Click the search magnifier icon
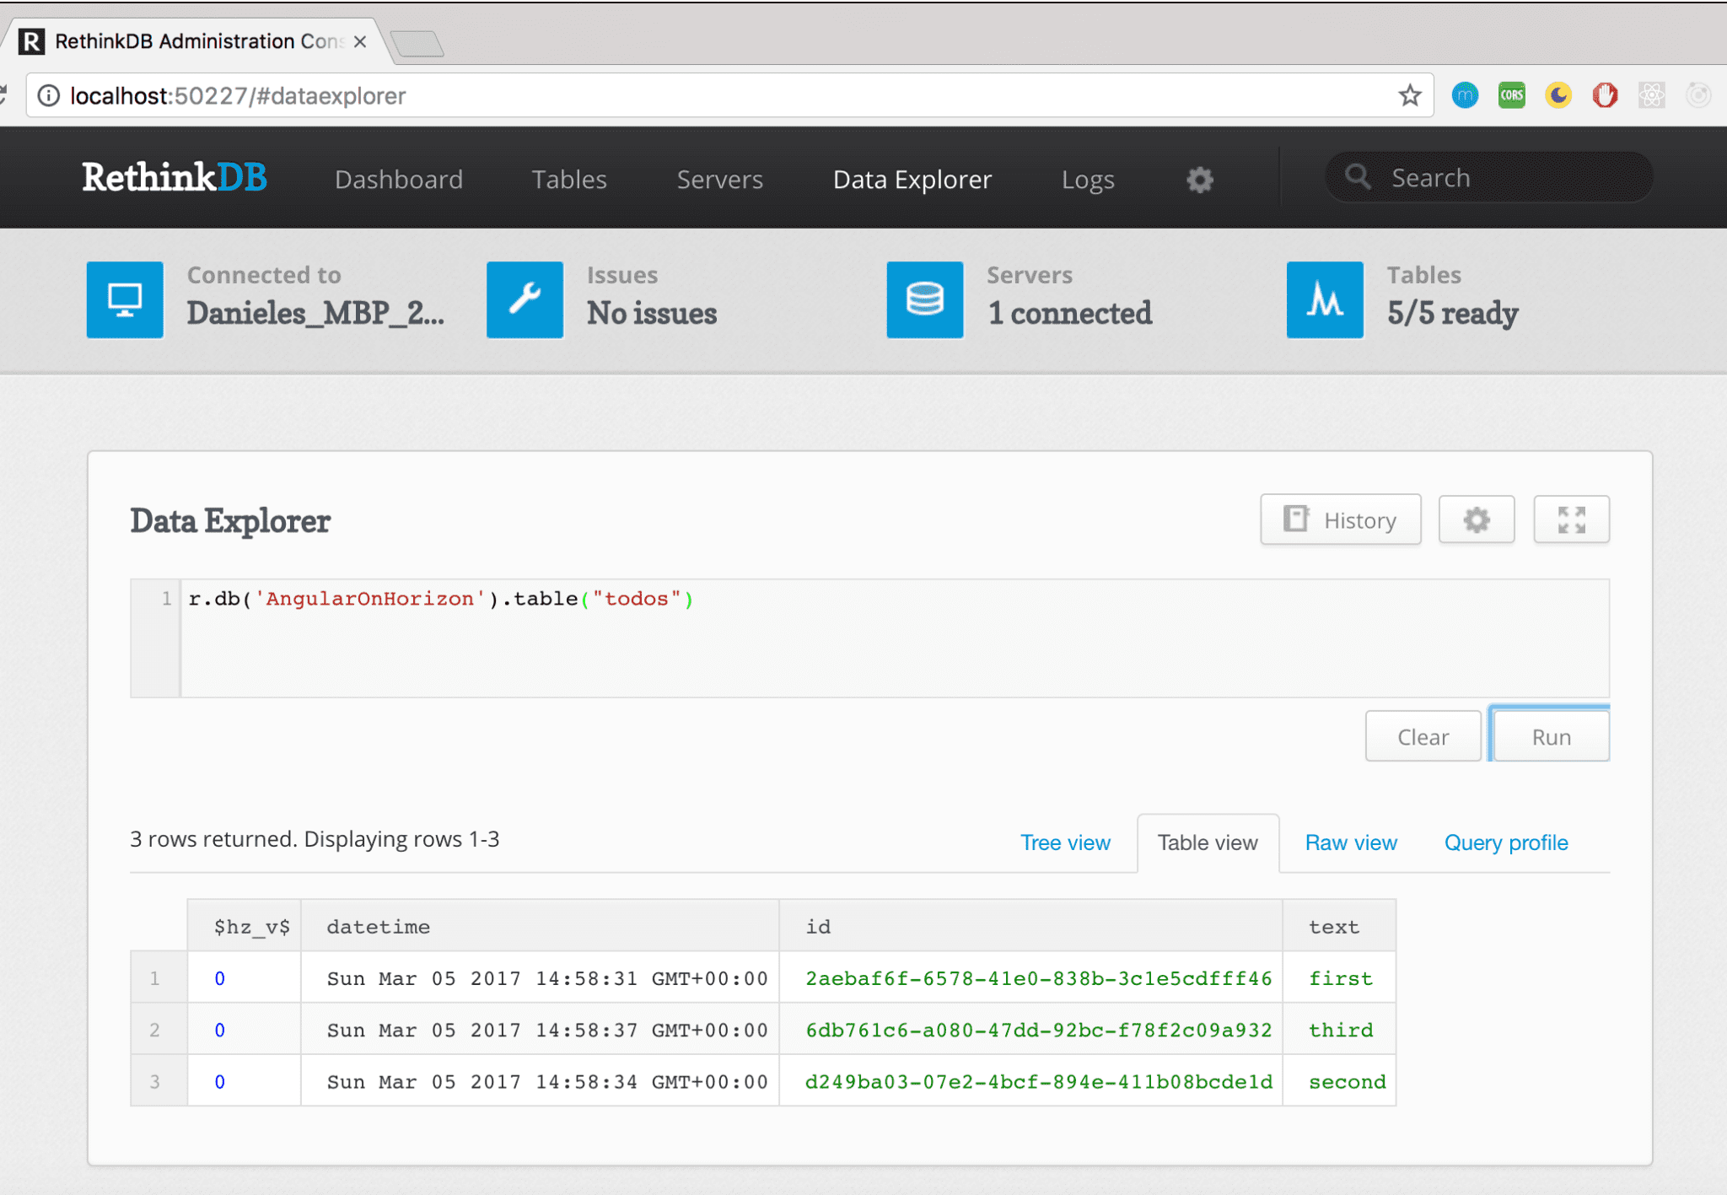Viewport: 1727px width, 1195px height. click(x=1358, y=177)
